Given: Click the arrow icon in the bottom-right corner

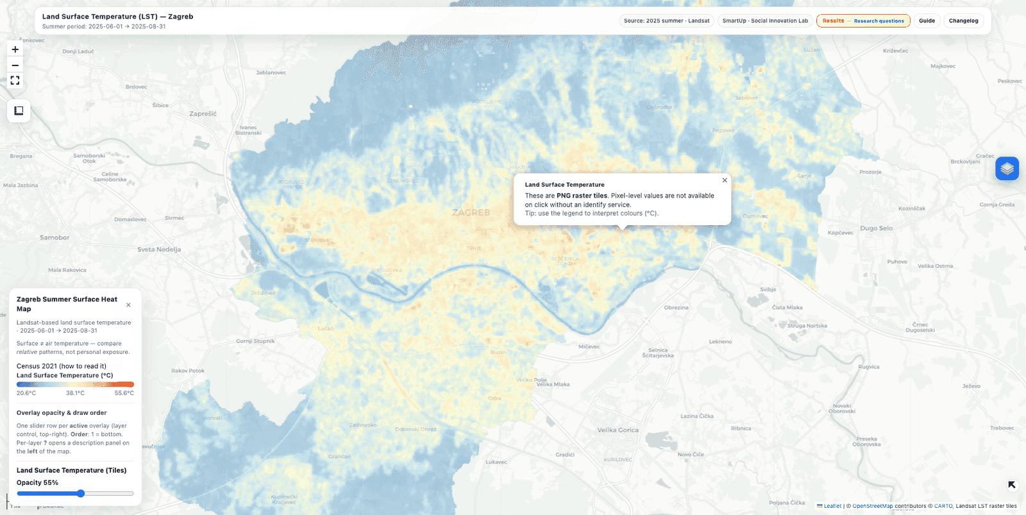Looking at the screenshot, I should pyautogui.click(x=1012, y=485).
